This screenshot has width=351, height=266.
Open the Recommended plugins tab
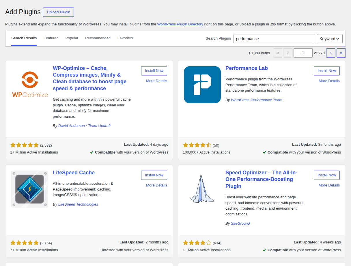(98, 38)
